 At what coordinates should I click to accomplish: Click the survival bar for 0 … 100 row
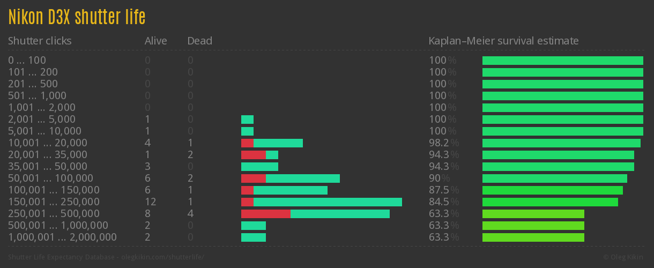tap(562, 61)
